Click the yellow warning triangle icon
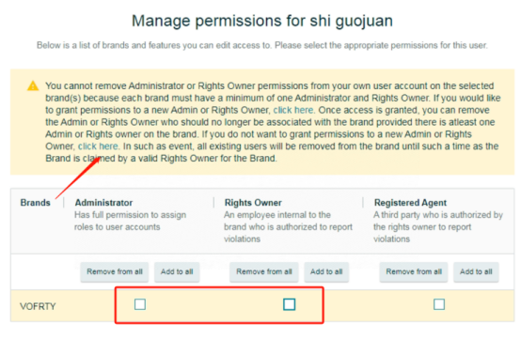The height and width of the screenshot is (354, 521). tap(33, 85)
